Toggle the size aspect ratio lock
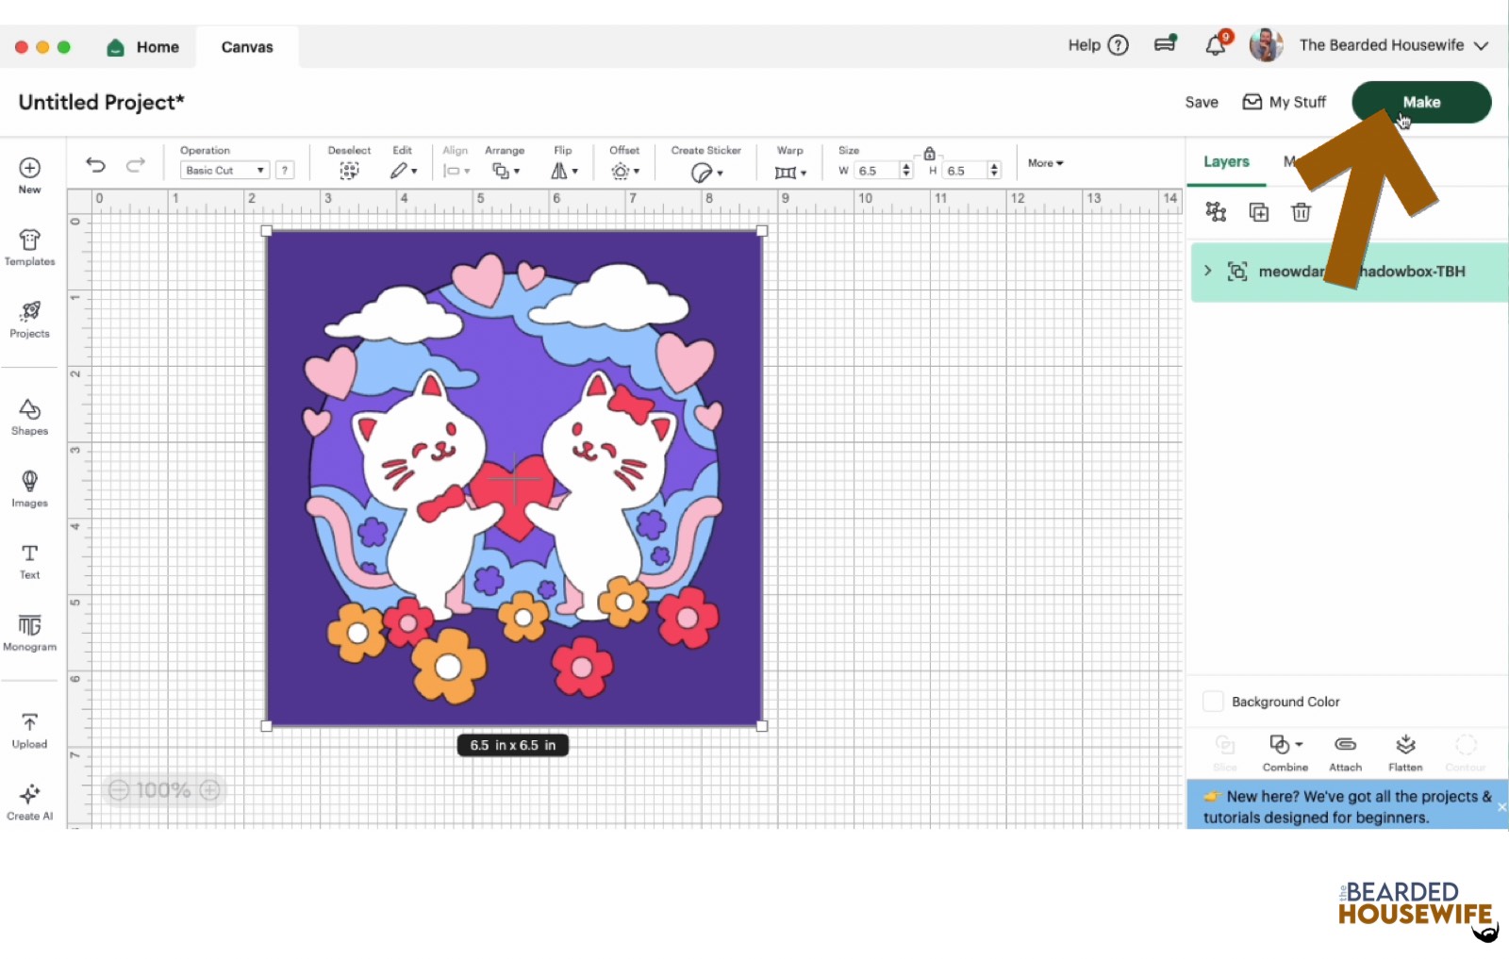This screenshot has height=959, width=1509. 929,154
